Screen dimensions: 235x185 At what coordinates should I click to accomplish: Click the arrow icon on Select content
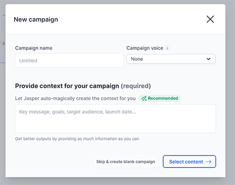(x=209, y=162)
